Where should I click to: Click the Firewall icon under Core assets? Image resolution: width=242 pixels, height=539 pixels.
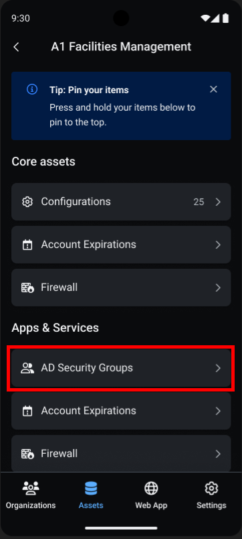pos(27,288)
